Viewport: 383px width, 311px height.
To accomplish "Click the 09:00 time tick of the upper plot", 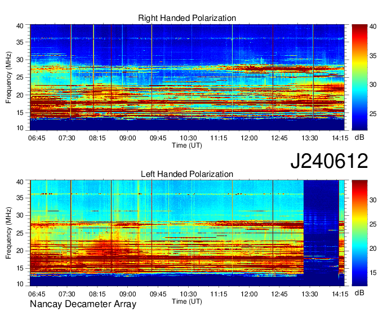I will click(127, 138).
